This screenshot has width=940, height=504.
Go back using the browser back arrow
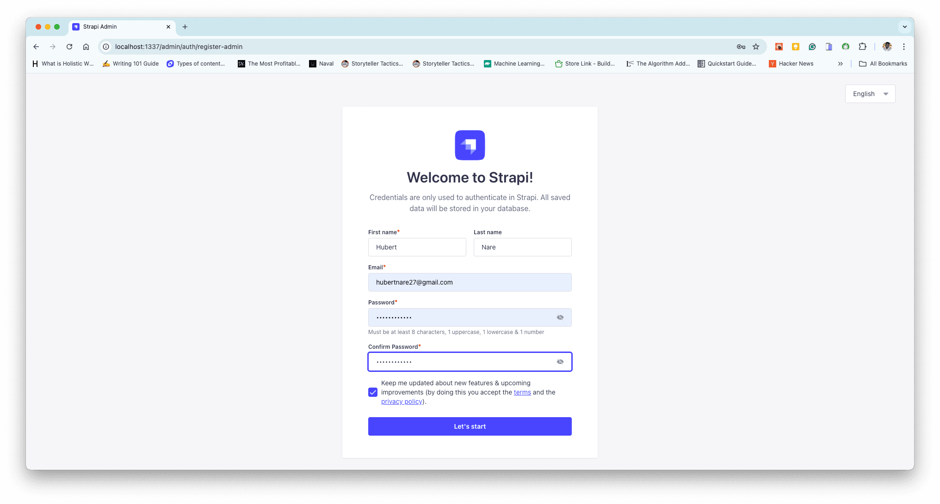point(36,47)
